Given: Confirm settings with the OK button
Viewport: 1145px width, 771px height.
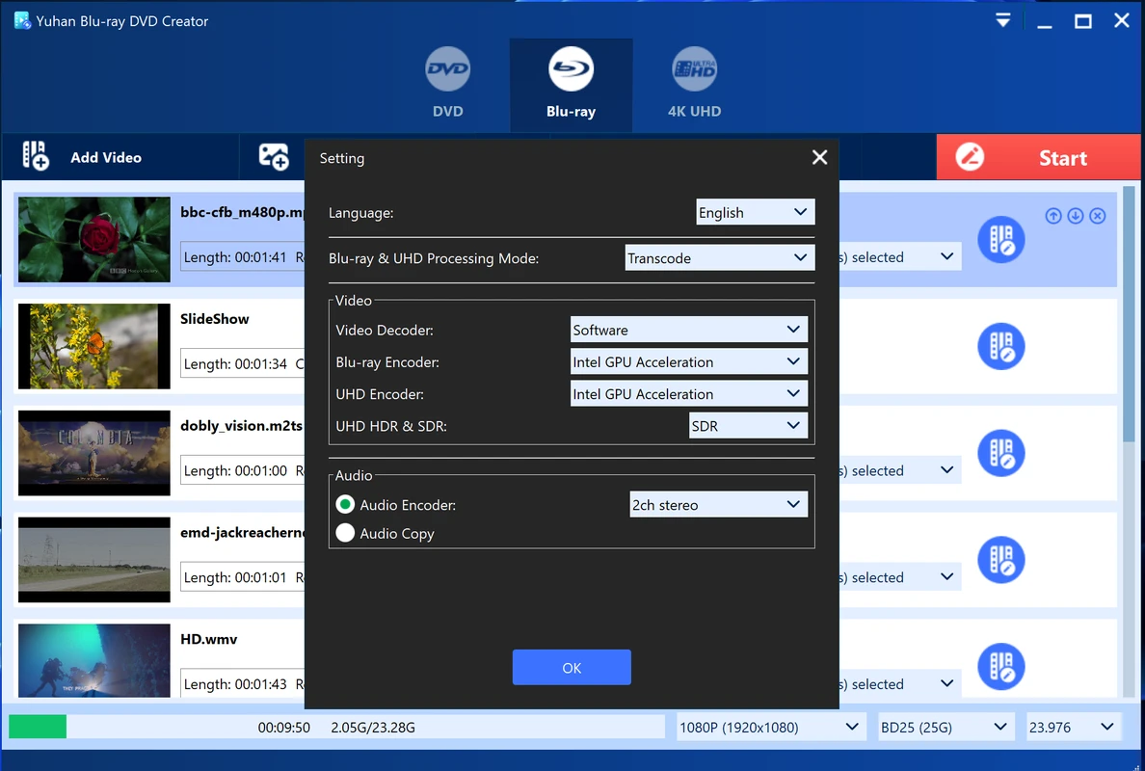Looking at the screenshot, I should tap(572, 667).
